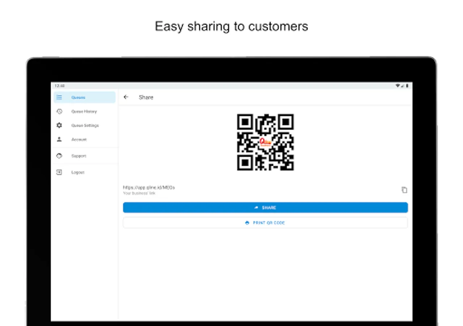The image size is (463, 326).
Task: Click the status bar clock time
Action: 59,86
